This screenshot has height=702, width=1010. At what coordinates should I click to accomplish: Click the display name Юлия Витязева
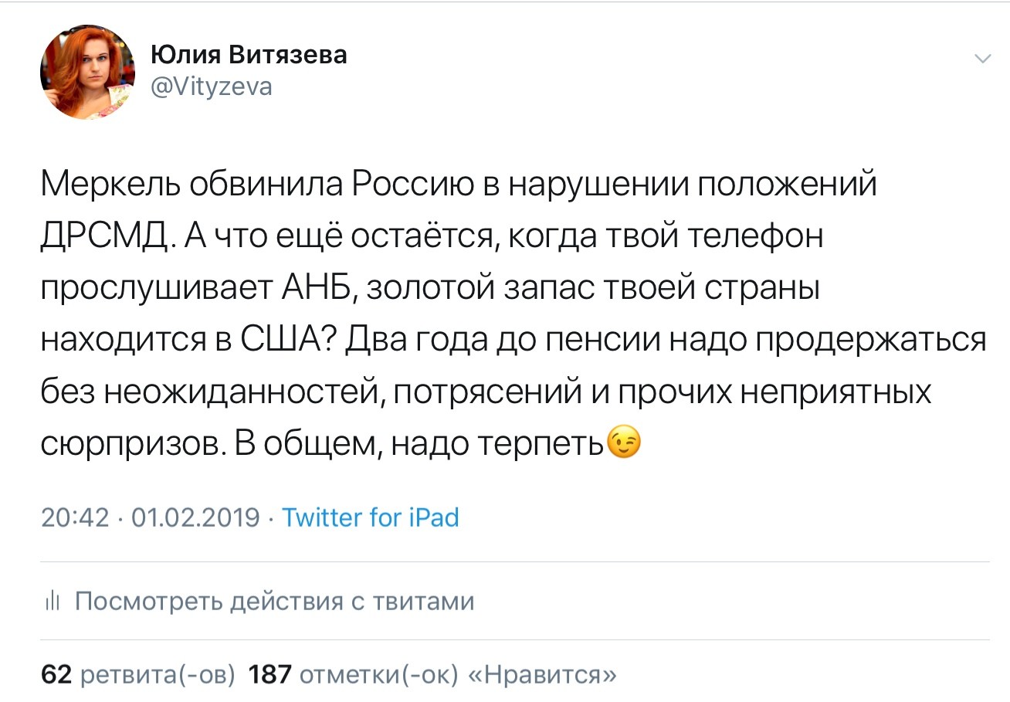(249, 55)
